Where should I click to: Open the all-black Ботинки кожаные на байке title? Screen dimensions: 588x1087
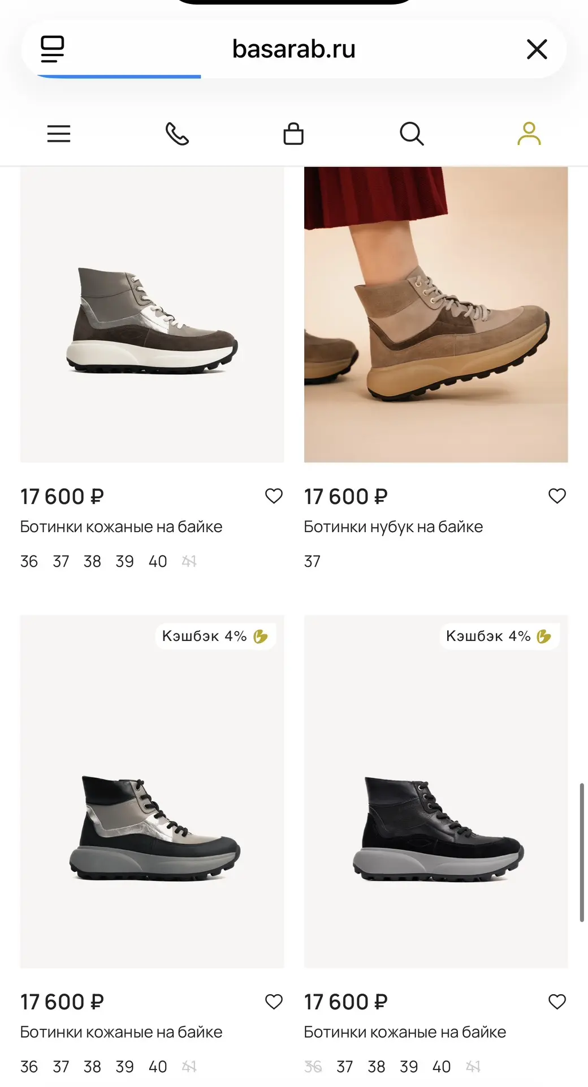point(405,1032)
